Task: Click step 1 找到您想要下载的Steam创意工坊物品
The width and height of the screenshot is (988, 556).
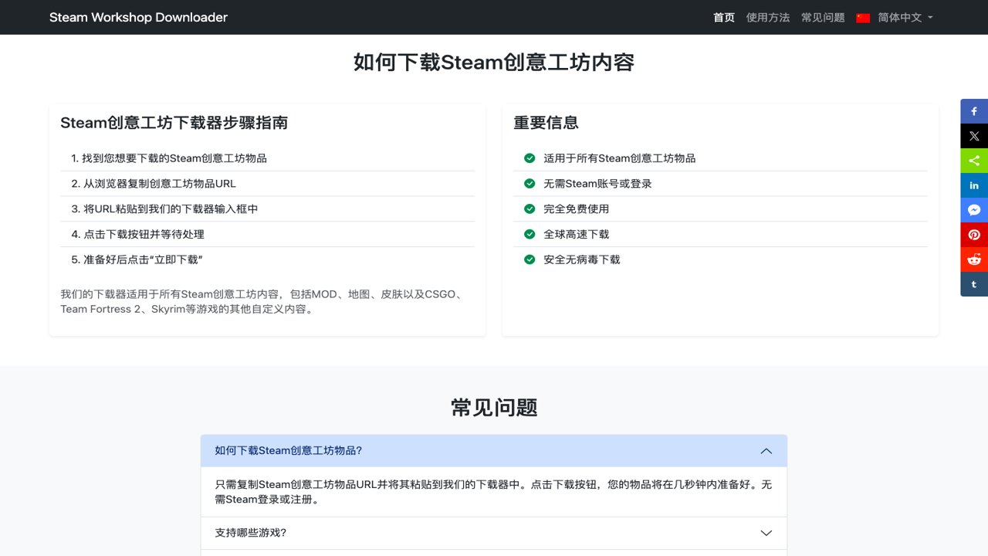Action: coord(267,158)
